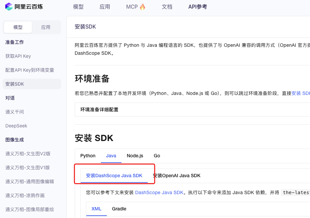Select the Java tab
This screenshot has width=310, height=218.
point(111,156)
